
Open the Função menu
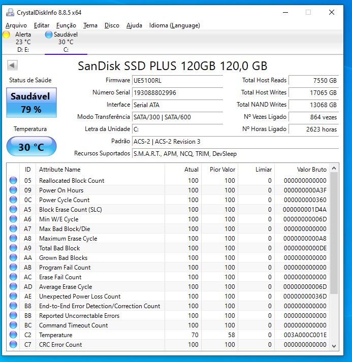pyautogui.click(x=66, y=25)
